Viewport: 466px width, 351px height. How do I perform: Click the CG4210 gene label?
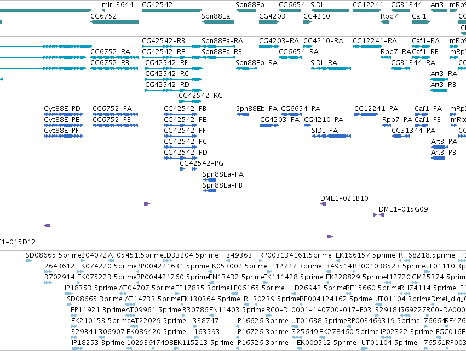[317, 16]
